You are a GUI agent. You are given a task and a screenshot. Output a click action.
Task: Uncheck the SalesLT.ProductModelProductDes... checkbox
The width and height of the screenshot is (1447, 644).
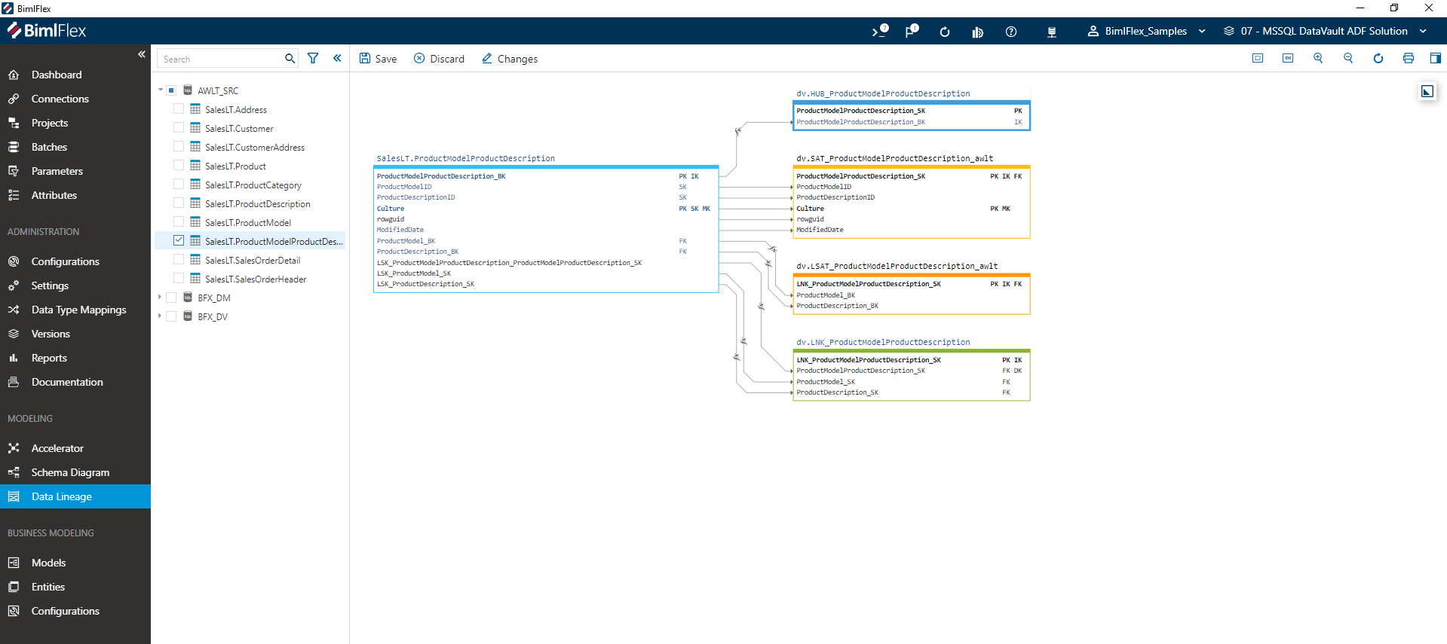(179, 241)
